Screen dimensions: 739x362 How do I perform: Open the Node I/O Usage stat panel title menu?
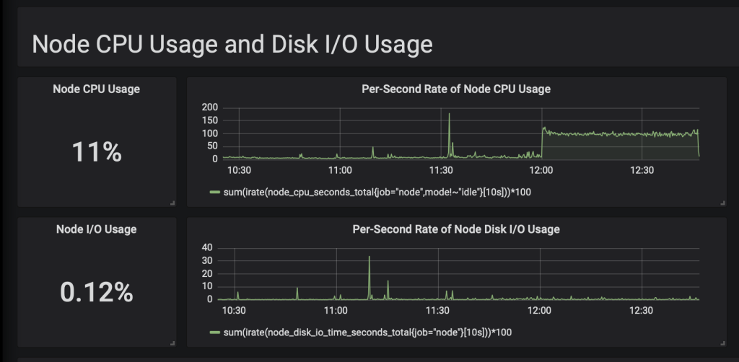(97, 229)
